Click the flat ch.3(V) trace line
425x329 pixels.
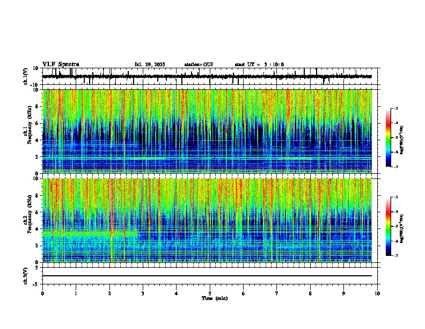tap(207, 276)
